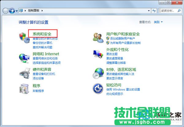Click 添加设备 link
This screenshot has height=127, width=184.
(x=38, y=78)
